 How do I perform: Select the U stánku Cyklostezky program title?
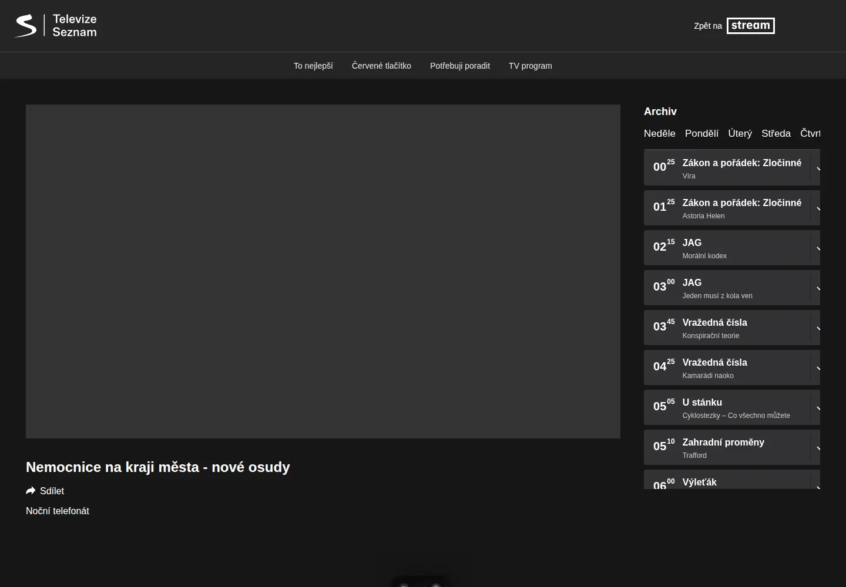[x=702, y=402]
